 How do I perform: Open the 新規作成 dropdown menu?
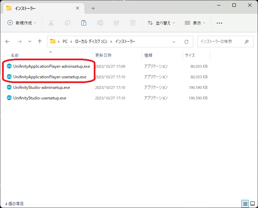[x=22, y=23]
